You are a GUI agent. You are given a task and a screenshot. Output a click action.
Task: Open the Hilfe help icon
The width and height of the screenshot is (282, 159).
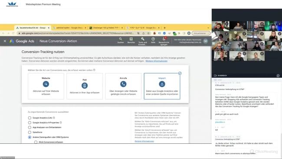(153, 40)
